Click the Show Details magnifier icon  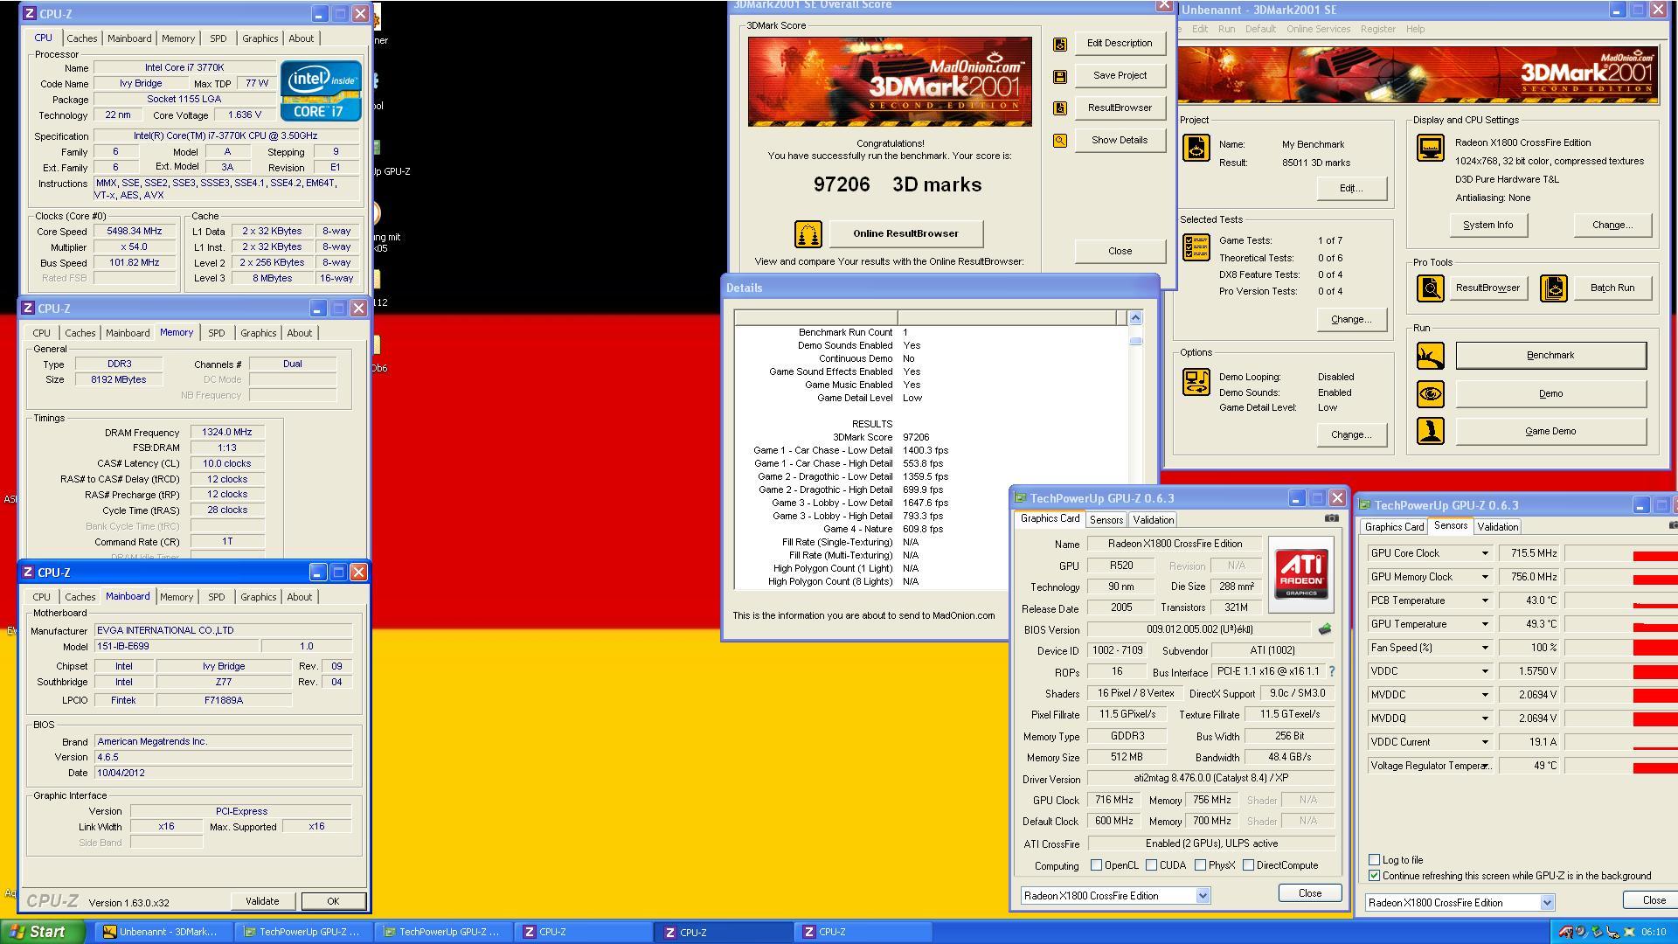pyautogui.click(x=1060, y=141)
